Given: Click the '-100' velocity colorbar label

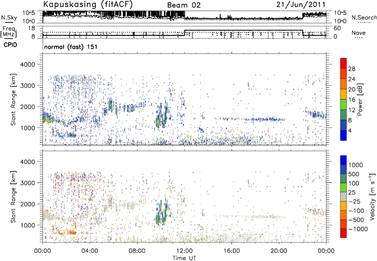Looking at the screenshot, I should 356,211.
